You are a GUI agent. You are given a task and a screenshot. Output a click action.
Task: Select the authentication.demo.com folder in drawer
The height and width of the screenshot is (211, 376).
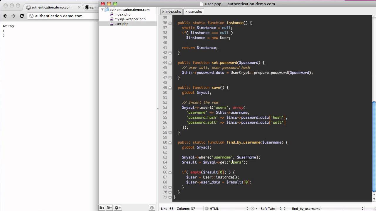pos(129,10)
